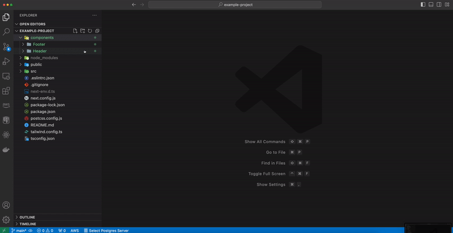453x233 pixels.
Task: Click the New File icon in Explorer
Action: point(75,31)
